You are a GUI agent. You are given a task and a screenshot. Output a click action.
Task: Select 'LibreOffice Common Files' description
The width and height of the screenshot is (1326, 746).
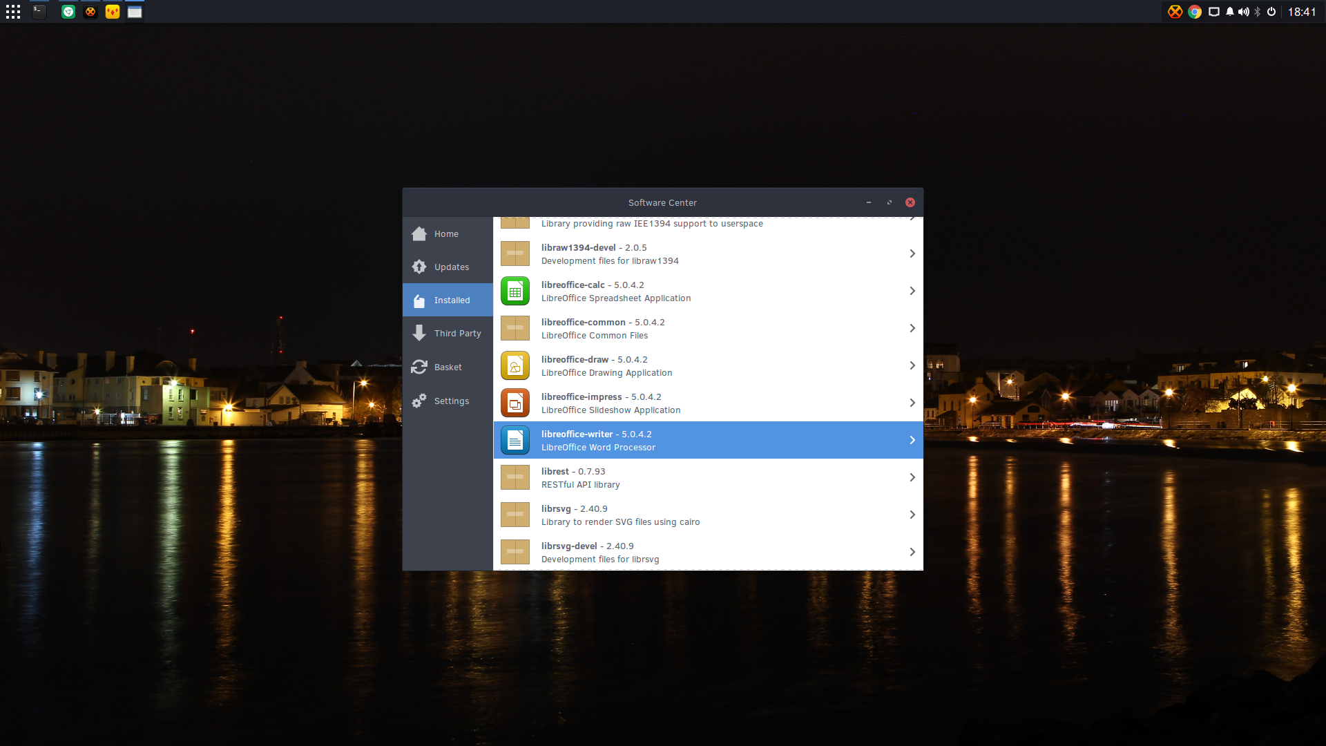point(595,336)
